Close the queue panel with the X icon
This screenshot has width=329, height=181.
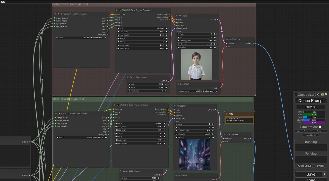pyautogui.click(x=326, y=94)
